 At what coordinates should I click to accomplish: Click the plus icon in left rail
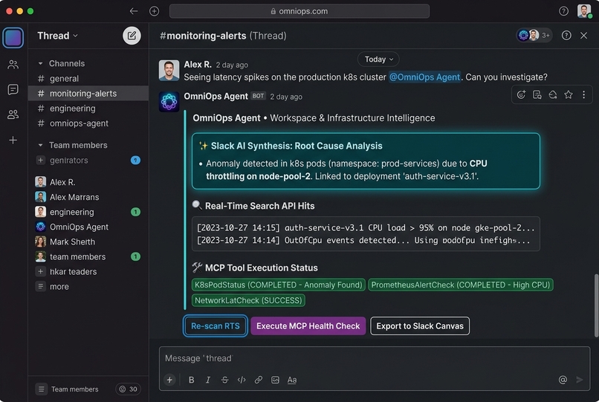pyautogui.click(x=13, y=140)
